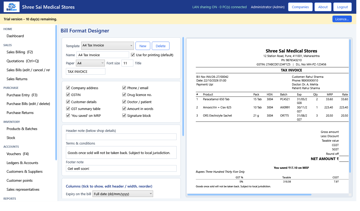Click the template Name input field
This screenshot has width=360, height=211.
[103, 55]
